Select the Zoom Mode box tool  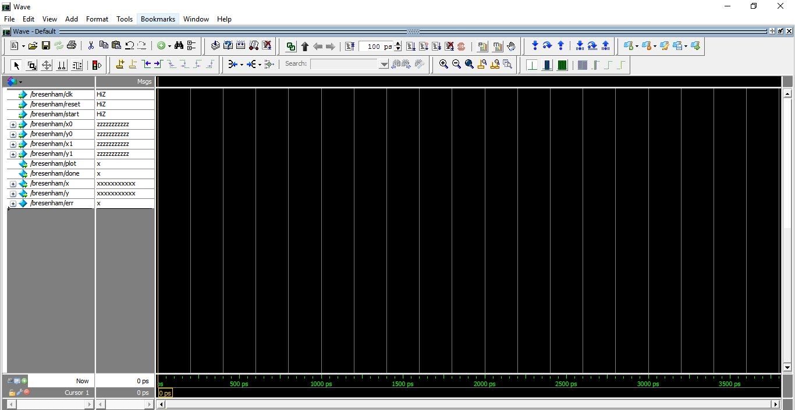[x=31, y=65]
